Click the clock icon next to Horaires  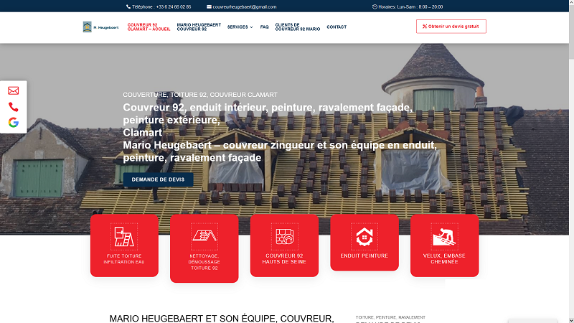point(375,6)
